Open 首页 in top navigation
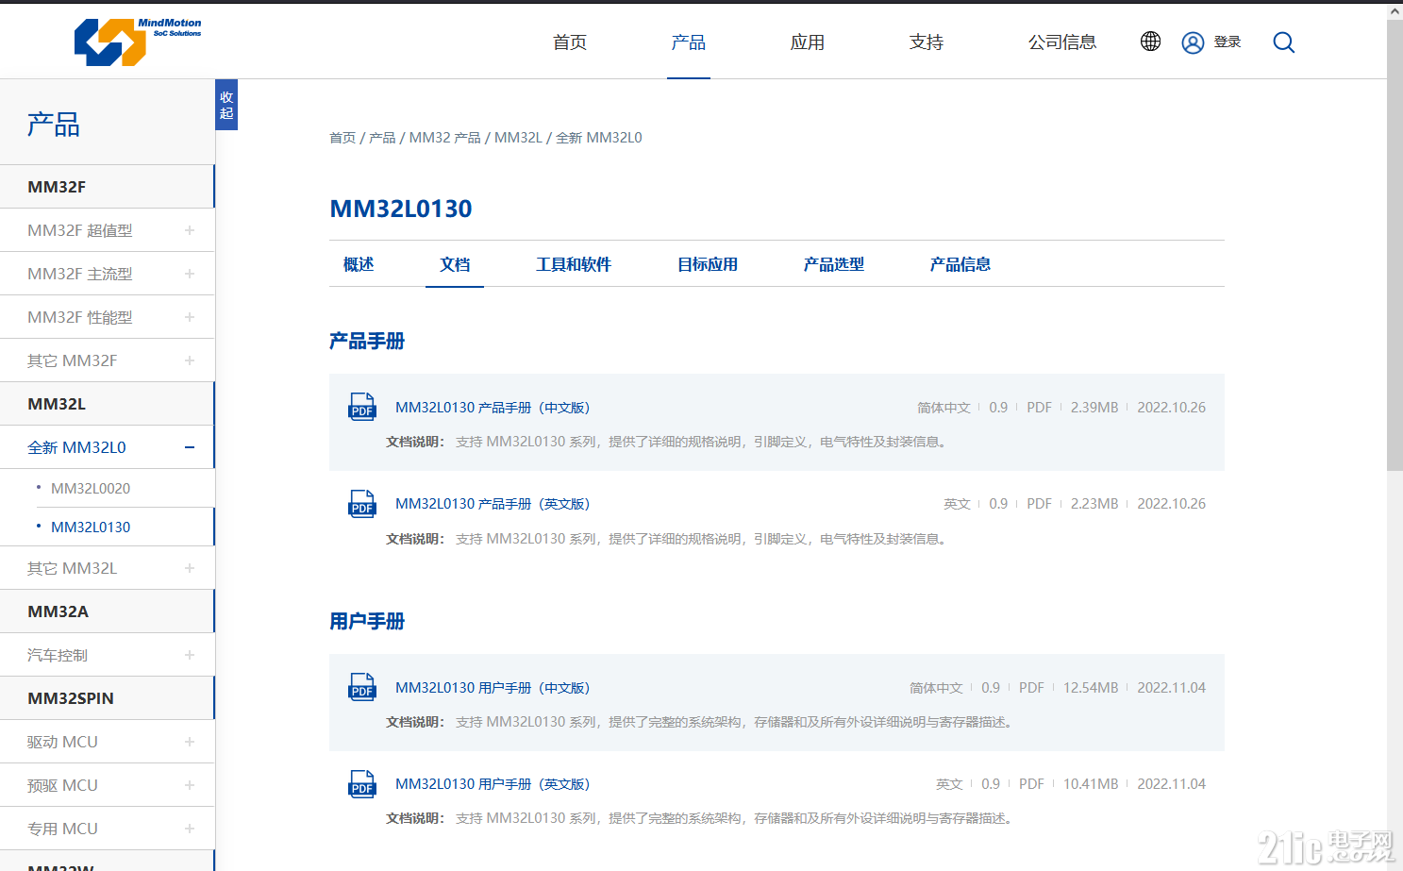The width and height of the screenshot is (1403, 871). [570, 42]
